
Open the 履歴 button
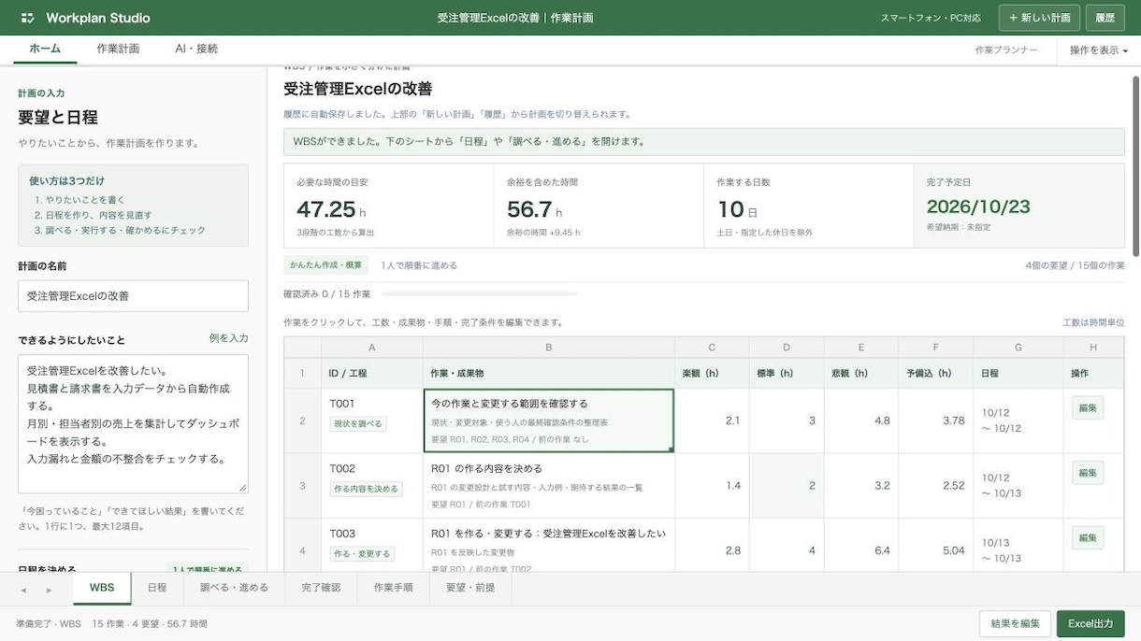click(x=1105, y=18)
